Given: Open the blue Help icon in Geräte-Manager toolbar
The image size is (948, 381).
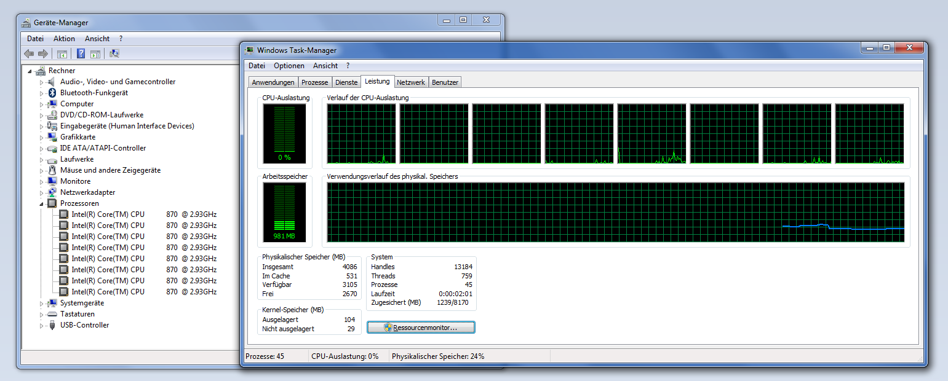Looking at the screenshot, I should 81,53.
